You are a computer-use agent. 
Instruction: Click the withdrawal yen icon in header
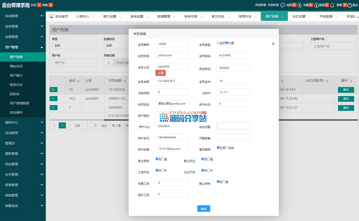pyautogui.click(x=316, y=5)
